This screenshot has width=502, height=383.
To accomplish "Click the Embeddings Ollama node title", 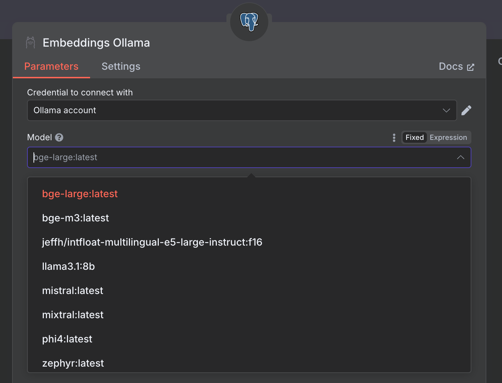I will [x=96, y=43].
